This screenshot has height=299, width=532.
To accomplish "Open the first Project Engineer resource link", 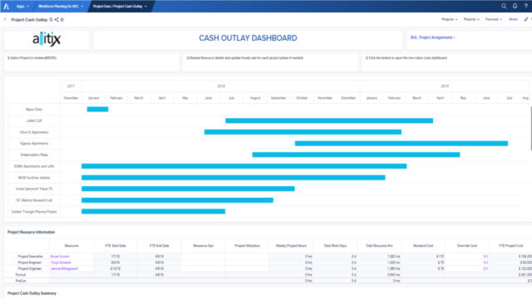I will [x=61, y=262].
